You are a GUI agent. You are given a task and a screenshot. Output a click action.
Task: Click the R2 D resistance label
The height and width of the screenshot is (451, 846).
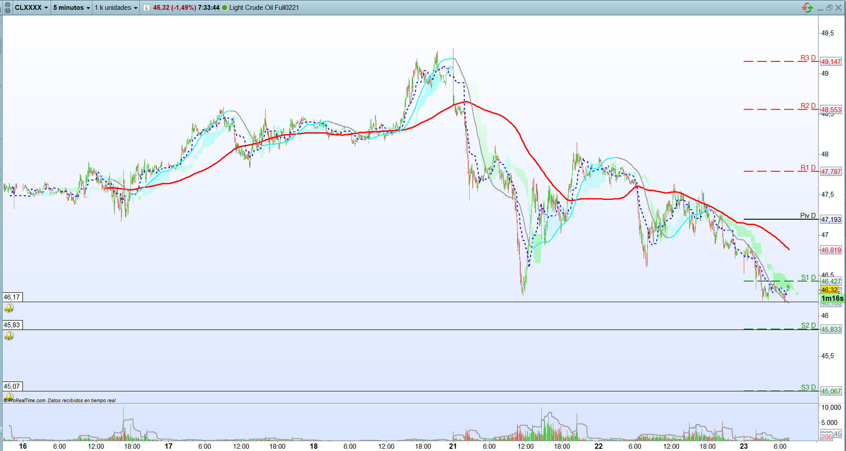[x=808, y=106]
